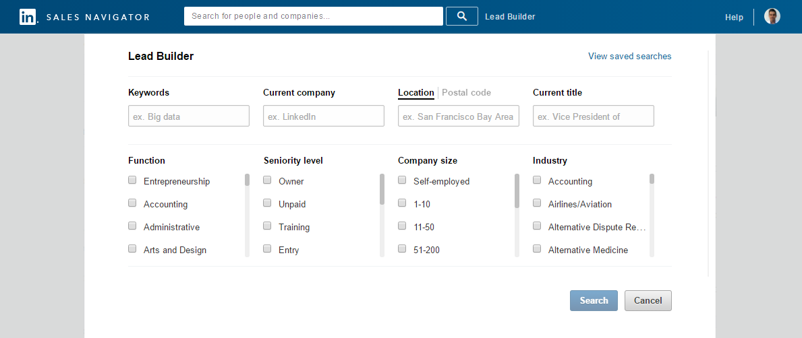Select the Location tab

(416, 92)
